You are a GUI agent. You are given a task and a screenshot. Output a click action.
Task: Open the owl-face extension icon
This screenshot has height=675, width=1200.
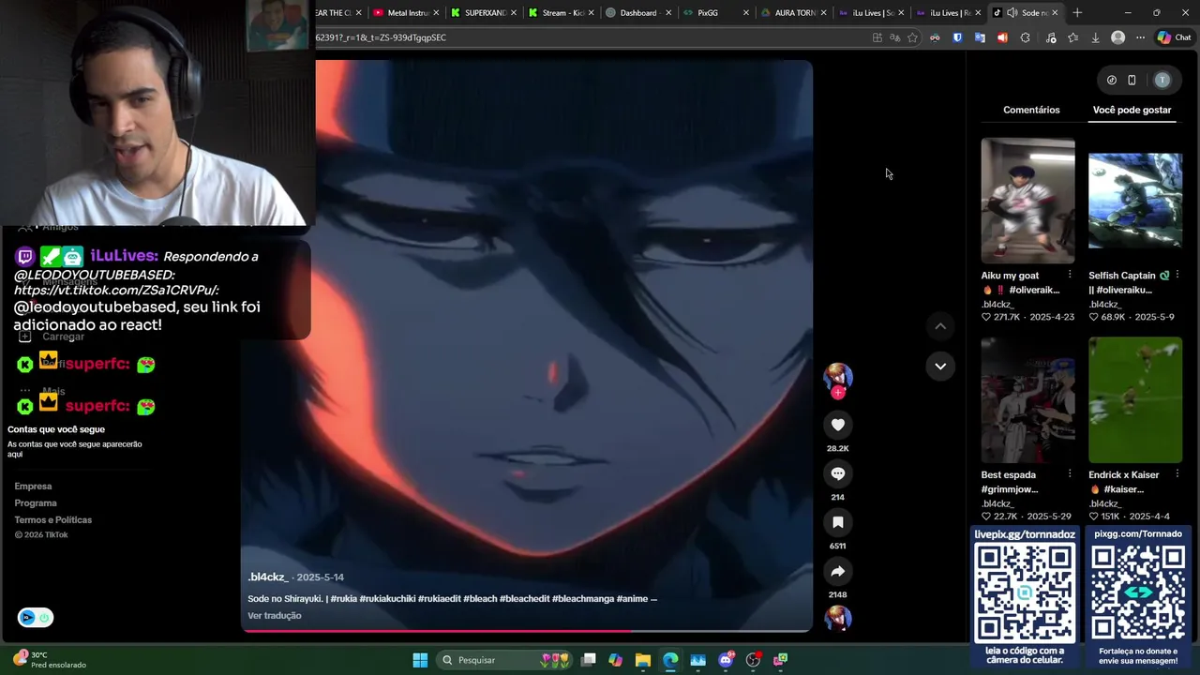(x=935, y=37)
